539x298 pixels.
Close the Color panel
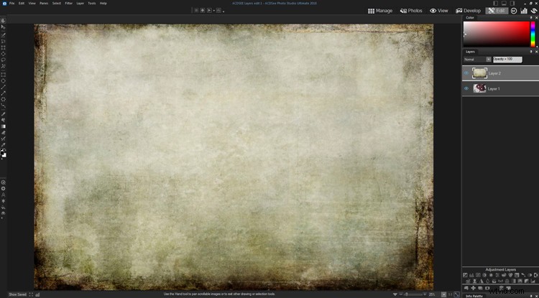click(535, 17)
